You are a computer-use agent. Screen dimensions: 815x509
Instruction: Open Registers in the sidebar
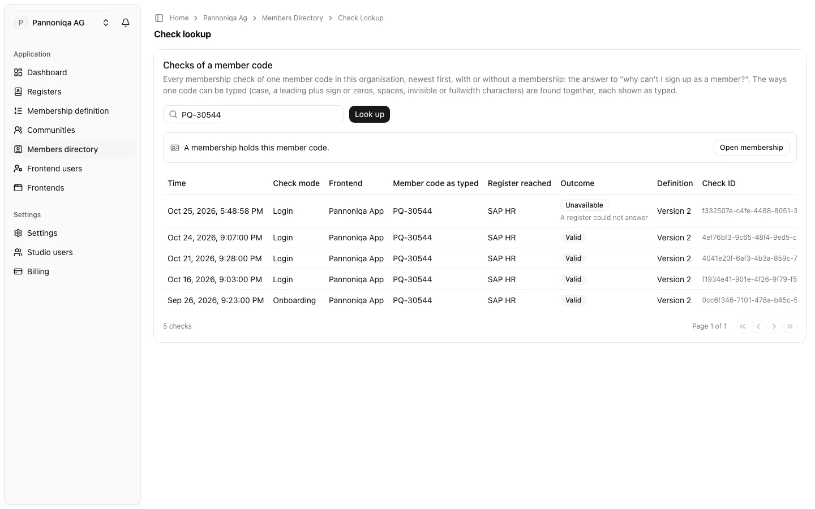click(x=72, y=92)
